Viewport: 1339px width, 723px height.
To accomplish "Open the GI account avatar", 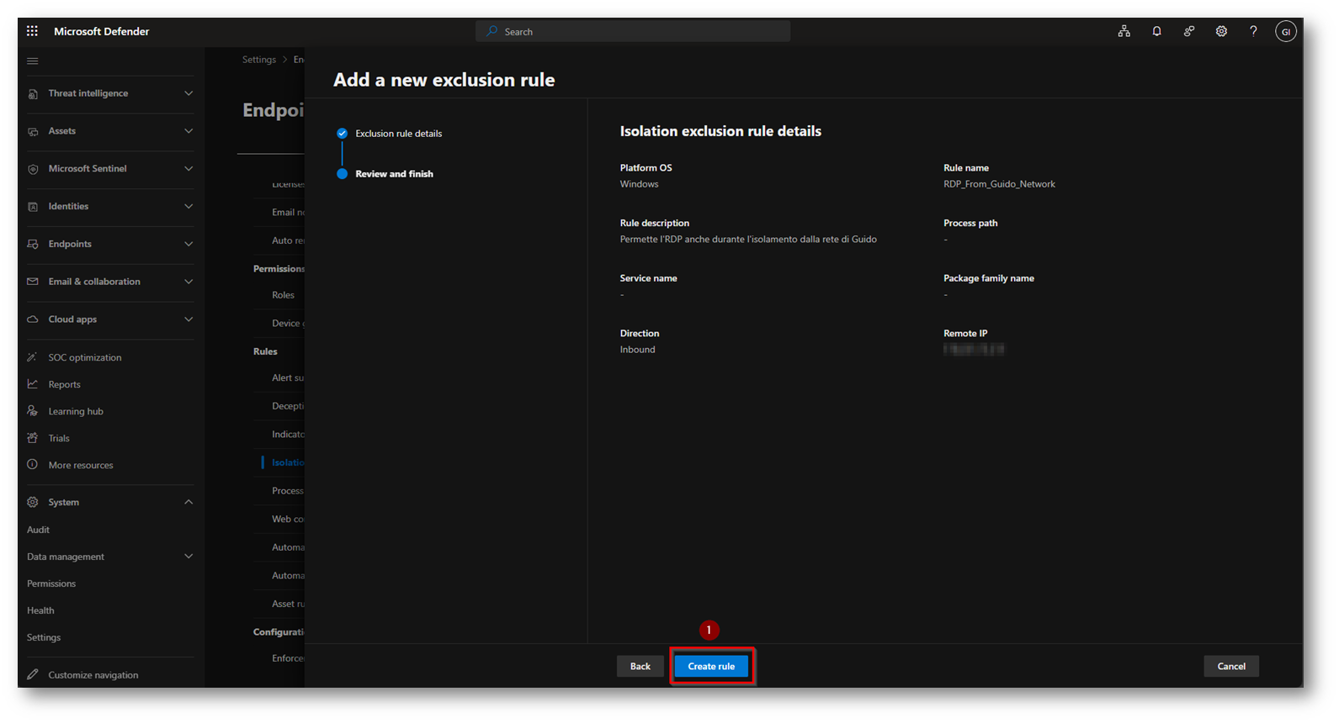I will click(x=1285, y=32).
